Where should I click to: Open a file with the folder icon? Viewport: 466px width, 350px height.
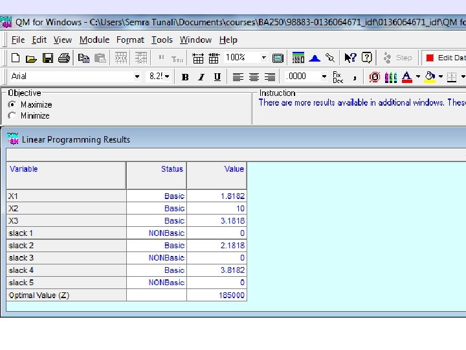(x=31, y=58)
